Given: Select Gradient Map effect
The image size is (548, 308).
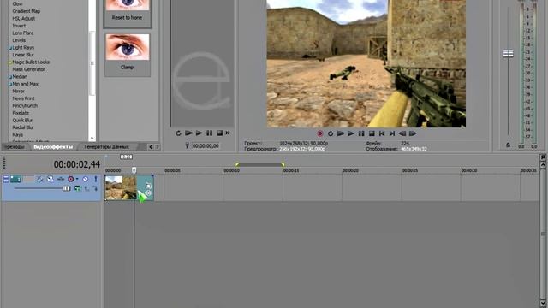Looking at the screenshot, I should pos(27,11).
